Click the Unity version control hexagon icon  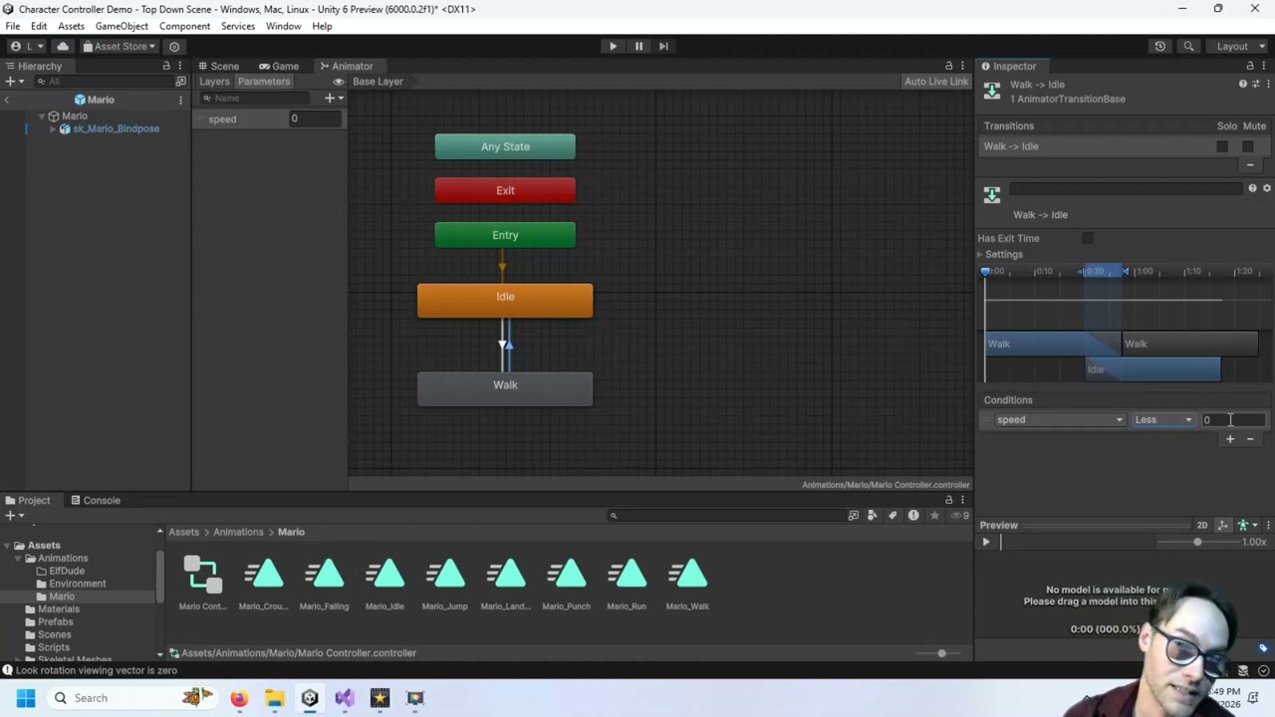coord(174,46)
